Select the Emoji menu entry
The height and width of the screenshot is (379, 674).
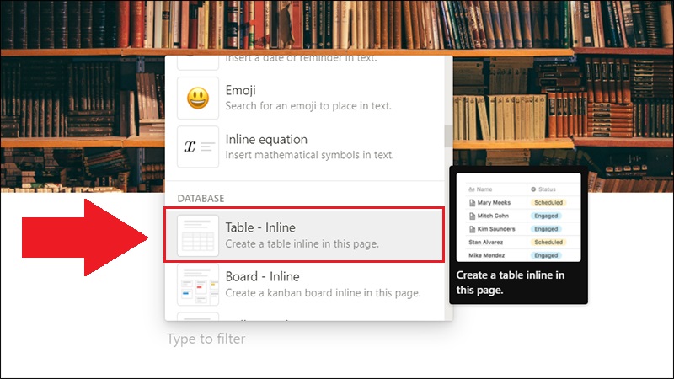pyautogui.click(x=305, y=98)
